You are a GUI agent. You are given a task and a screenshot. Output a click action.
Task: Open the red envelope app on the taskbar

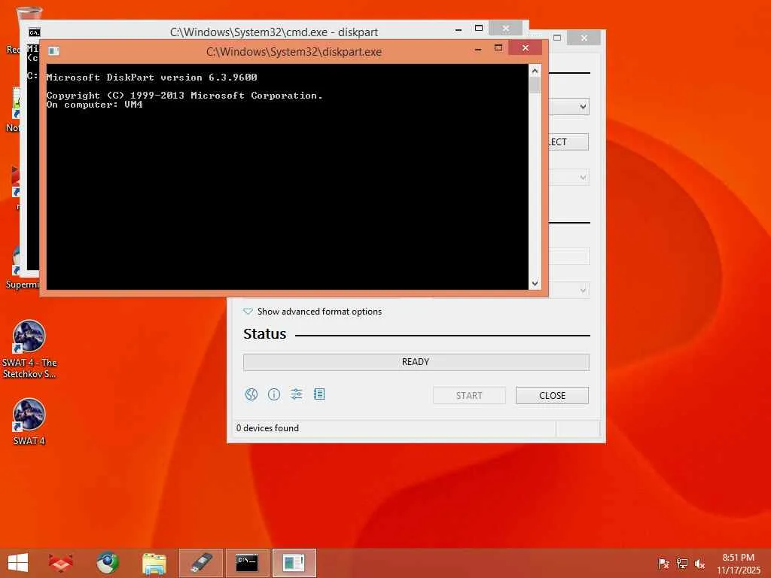point(61,563)
